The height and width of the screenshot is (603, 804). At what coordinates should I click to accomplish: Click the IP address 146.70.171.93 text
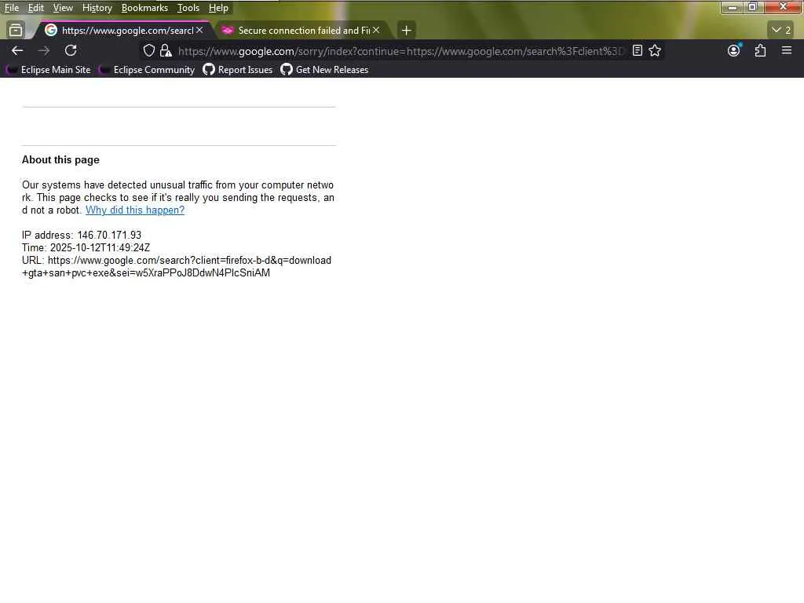click(82, 236)
